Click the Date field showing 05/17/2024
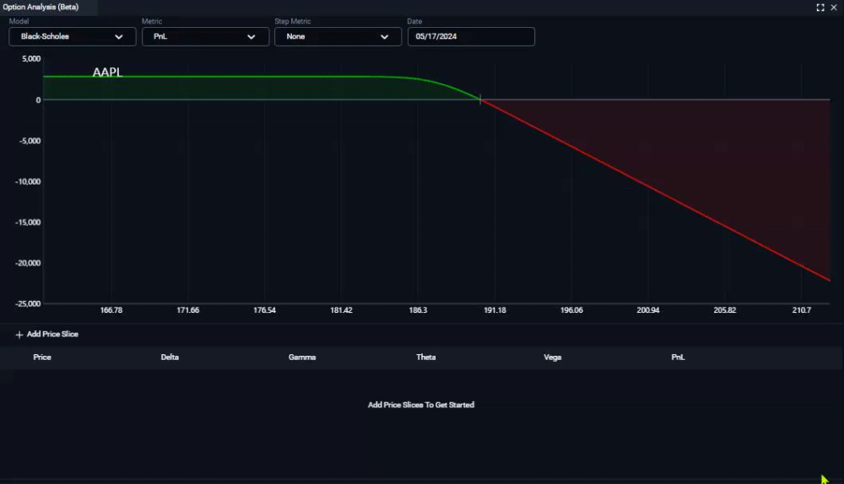The image size is (844, 484). tap(471, 36)
